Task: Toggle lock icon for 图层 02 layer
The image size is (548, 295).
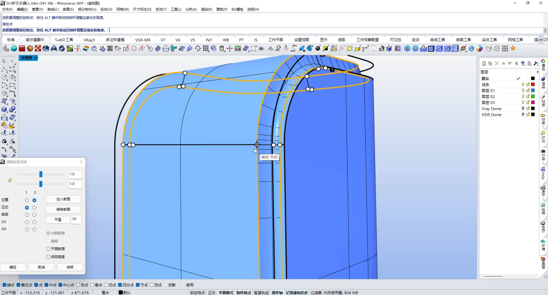Action: click(528, 96)
